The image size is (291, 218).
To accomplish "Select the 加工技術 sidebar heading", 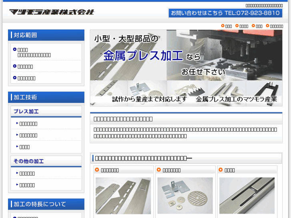I will tap(46, 97).
